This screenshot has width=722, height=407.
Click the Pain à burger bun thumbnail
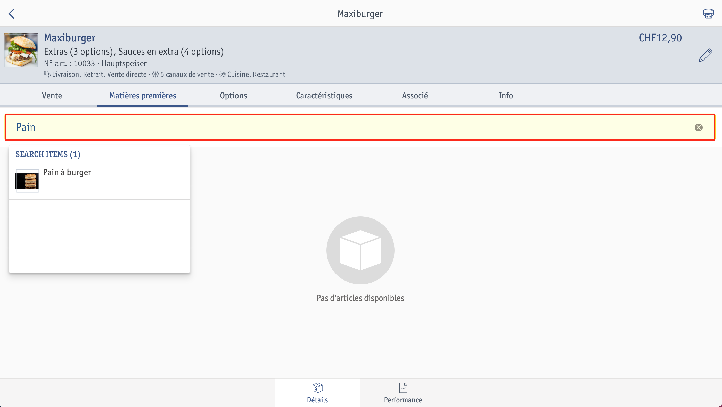coord(27,181)
